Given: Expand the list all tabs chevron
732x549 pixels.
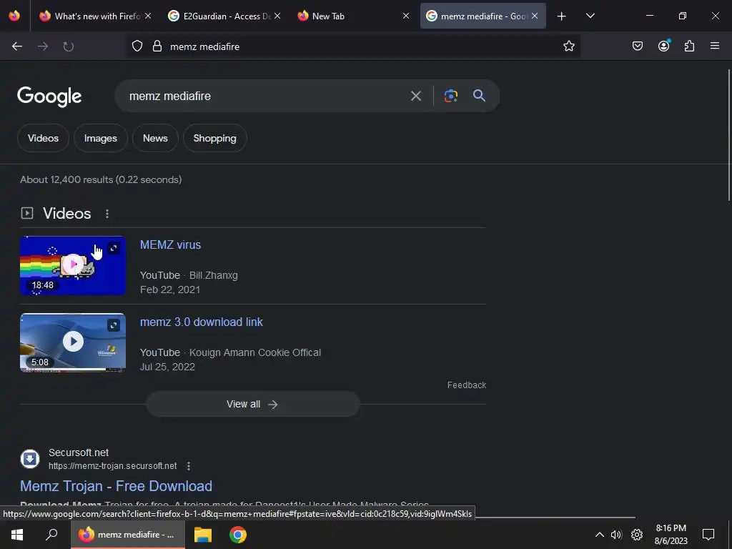Looking at the screenshot, I should pyautogui.click(x=590, y=16).
